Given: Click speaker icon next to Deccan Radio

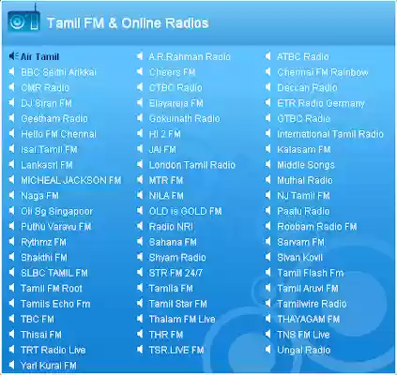Looking at the screenshot, I should coord(267,87).
